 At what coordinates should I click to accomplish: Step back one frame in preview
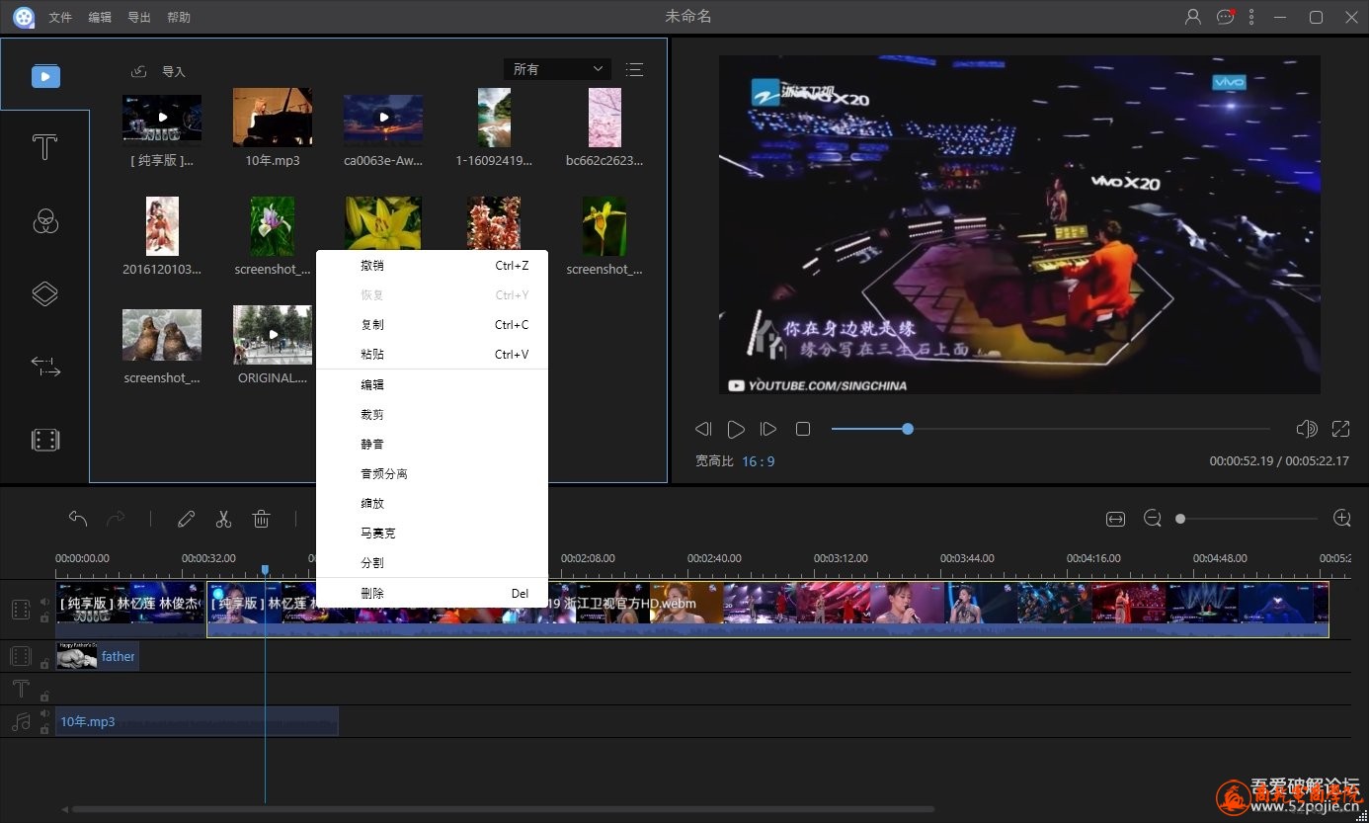point(703,429)
